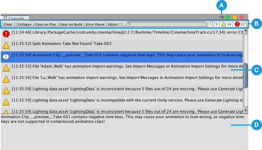
Task: Toggle warning messages filter showing 14
Action: (x=226, y=24)
